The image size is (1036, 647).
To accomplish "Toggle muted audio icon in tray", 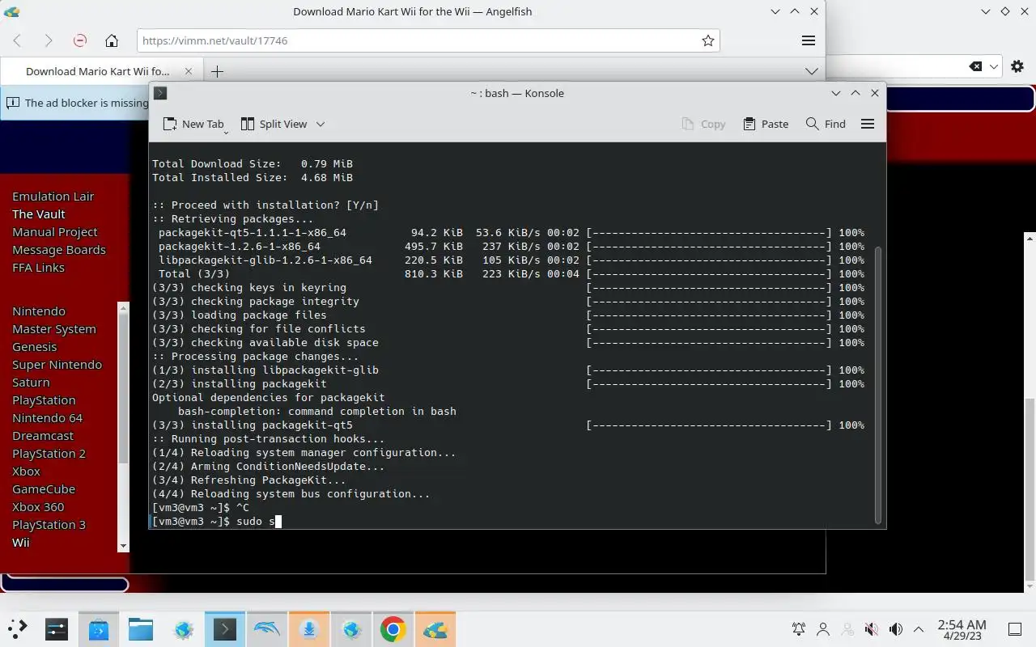I will pyautogui.click(x=871, y=628).
